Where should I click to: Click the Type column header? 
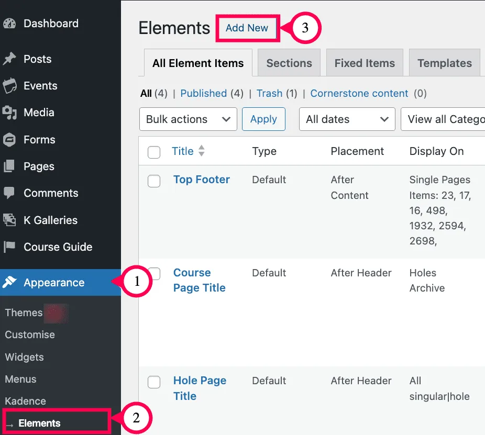(264, 151)
